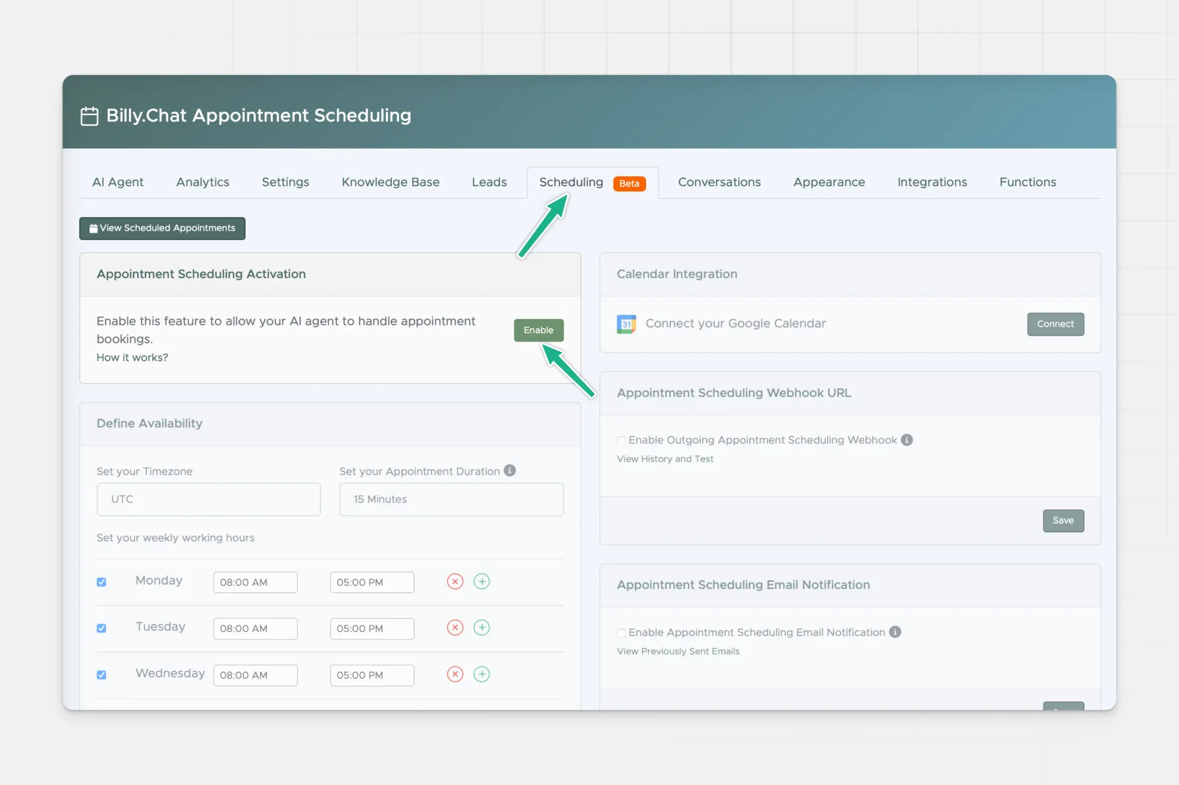
Task: Uncheck the Tuesday availability checkbox
Action: coord(101,628)
